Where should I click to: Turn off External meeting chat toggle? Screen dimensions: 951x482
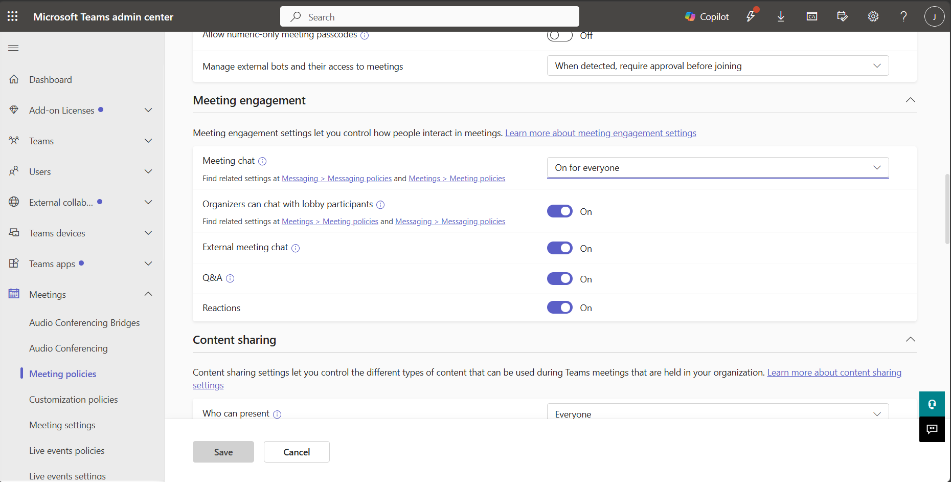click(x=559, y=248)
